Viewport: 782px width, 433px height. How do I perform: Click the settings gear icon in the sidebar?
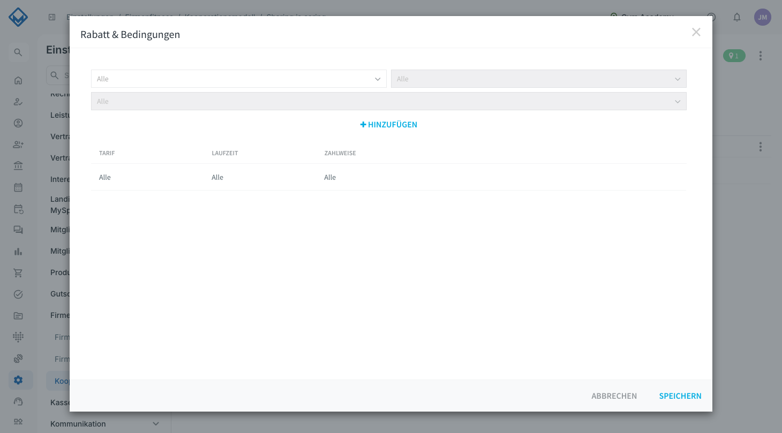(18, 380)
